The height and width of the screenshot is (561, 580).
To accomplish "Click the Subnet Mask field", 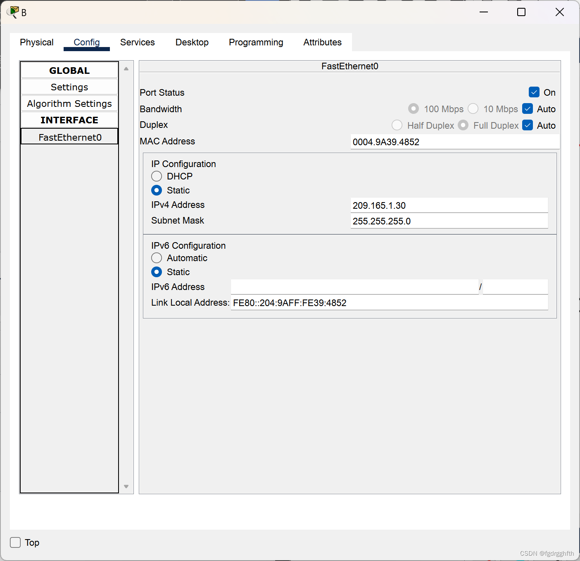I will (449, 221).
